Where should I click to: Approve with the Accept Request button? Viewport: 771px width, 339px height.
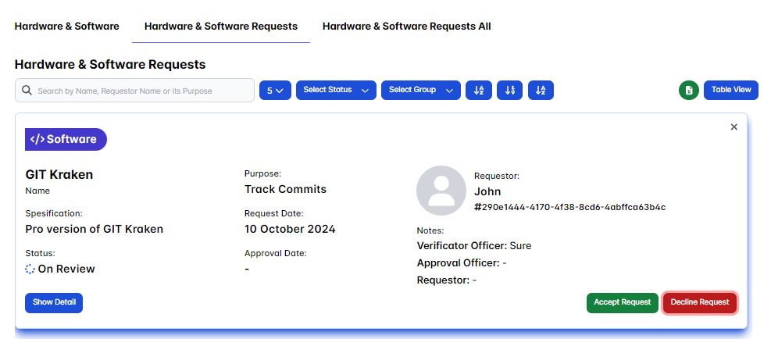pyautogui.click(x=622, y=302)
